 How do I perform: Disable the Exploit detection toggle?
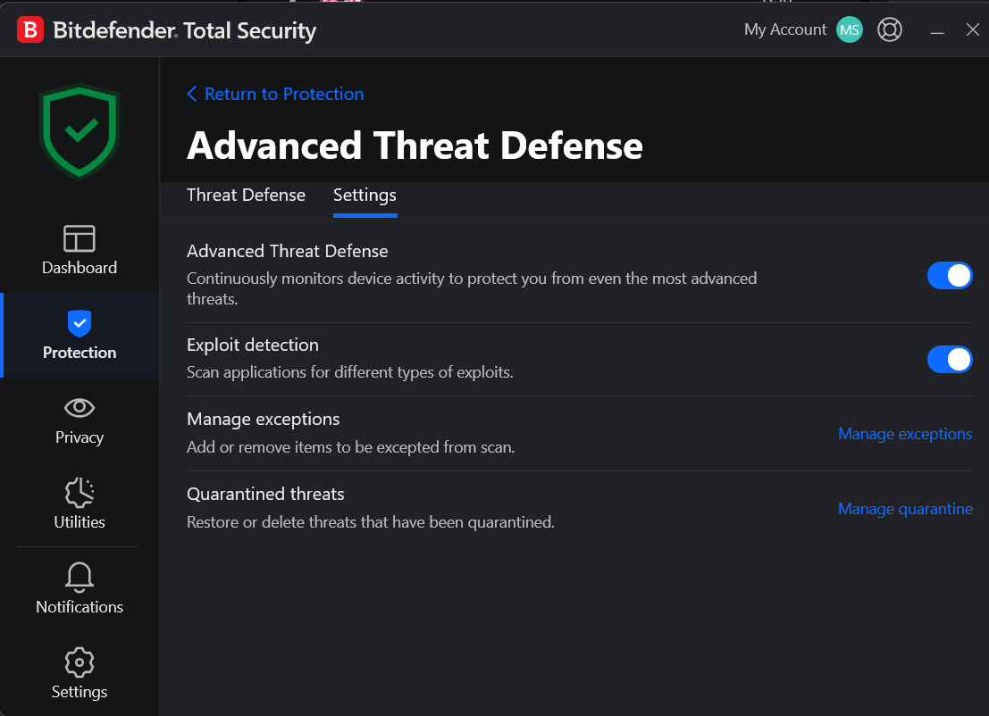pos(950,359)
